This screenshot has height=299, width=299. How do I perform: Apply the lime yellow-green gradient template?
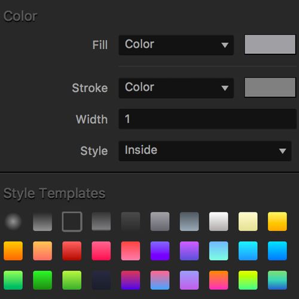(x=248, y=280)
